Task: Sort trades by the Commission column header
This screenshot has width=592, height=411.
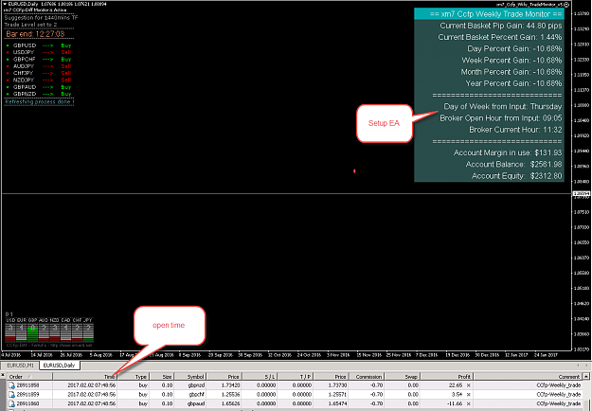Action: point(367,377)
